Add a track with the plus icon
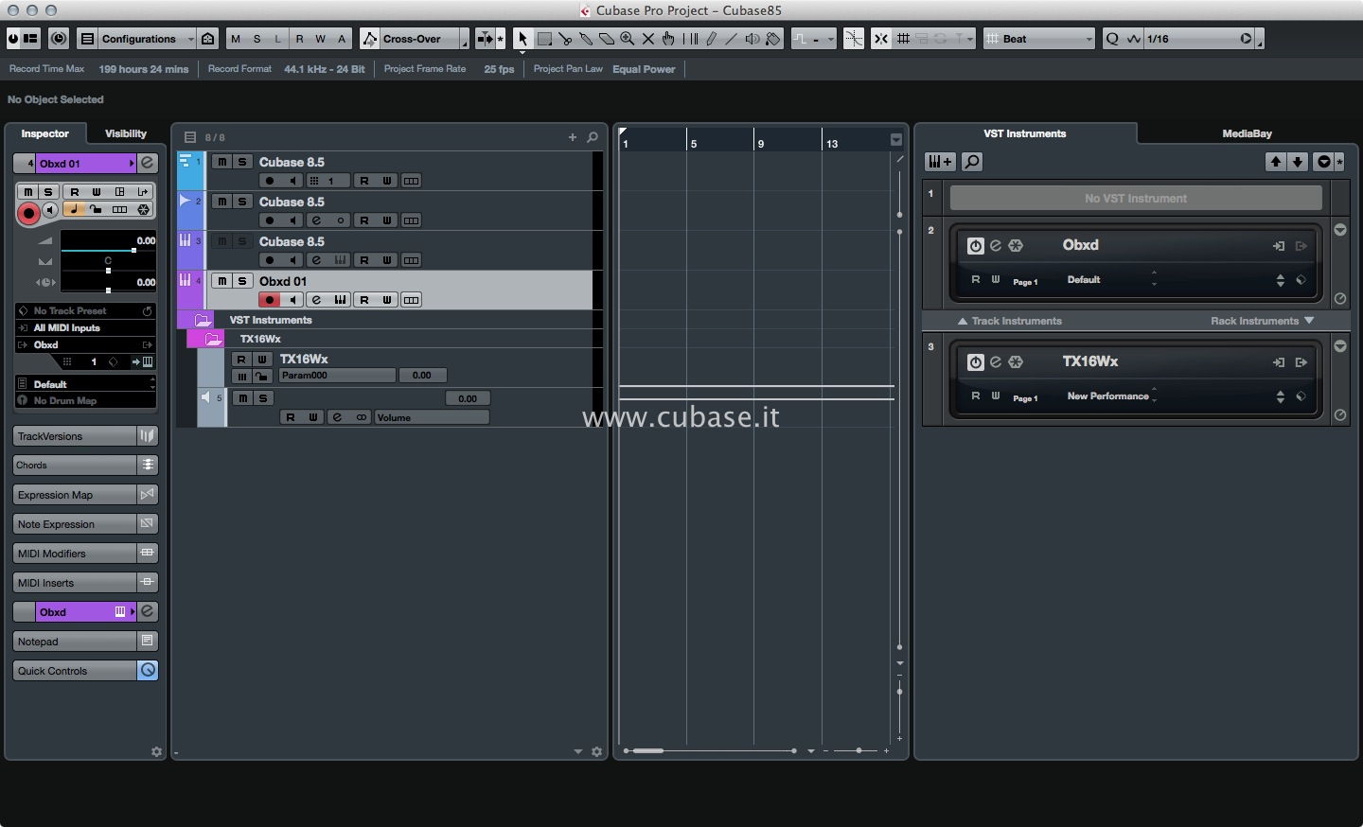 [x=573, y=137]
